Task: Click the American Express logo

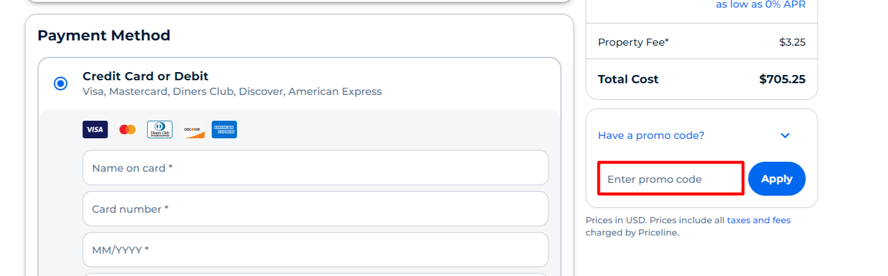Action: [x=224, y=130]
